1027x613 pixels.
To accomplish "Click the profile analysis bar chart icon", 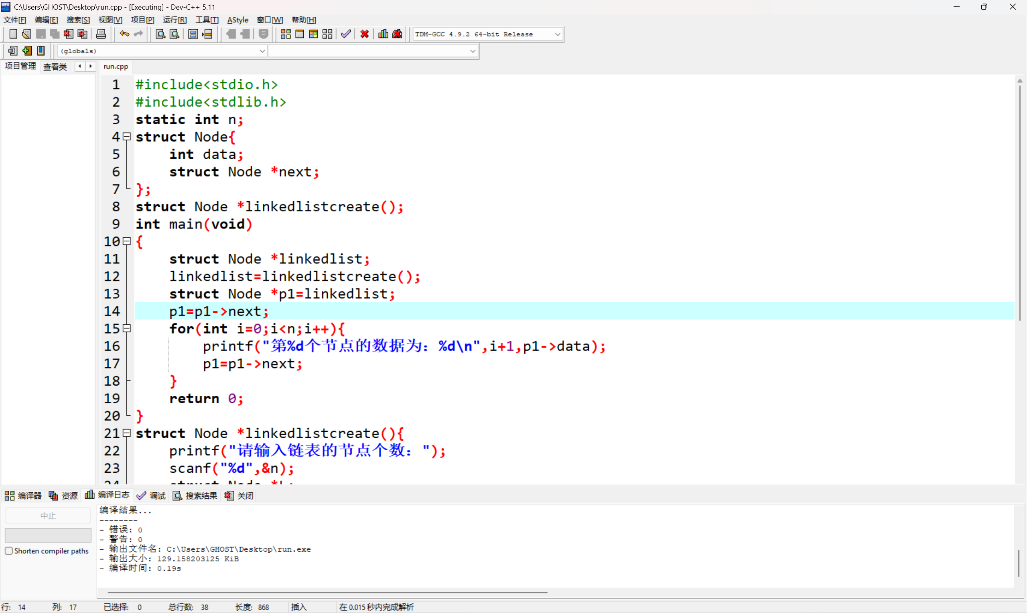I will 383,34.
